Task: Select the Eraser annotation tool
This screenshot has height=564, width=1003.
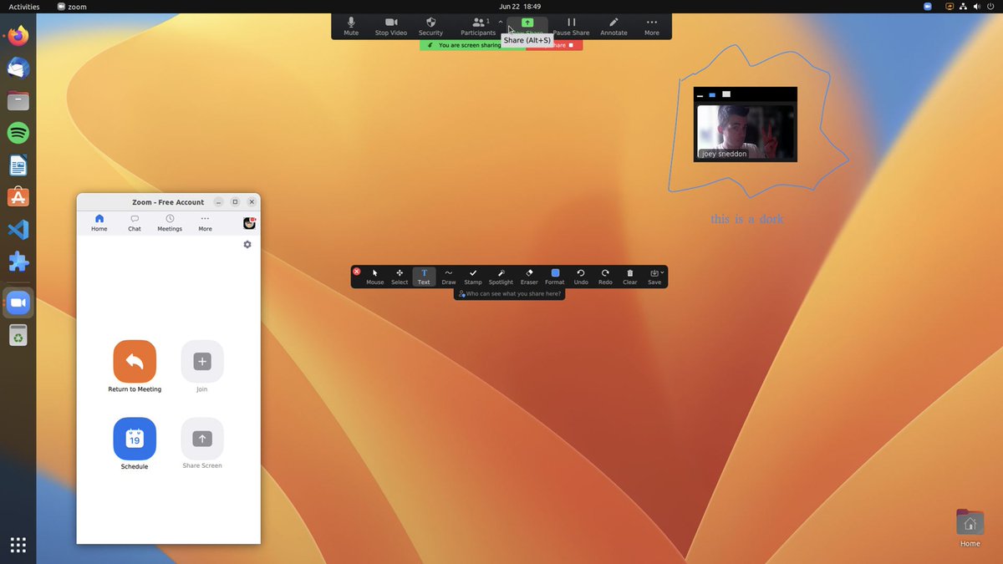Action: click(x=528, y=276)
